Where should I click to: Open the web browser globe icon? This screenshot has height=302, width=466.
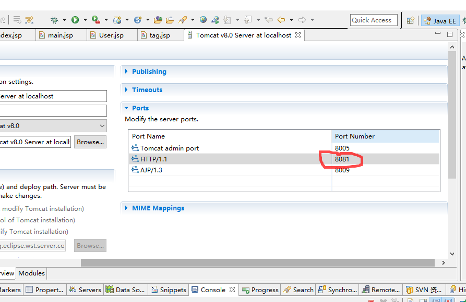tap(203, 20)
